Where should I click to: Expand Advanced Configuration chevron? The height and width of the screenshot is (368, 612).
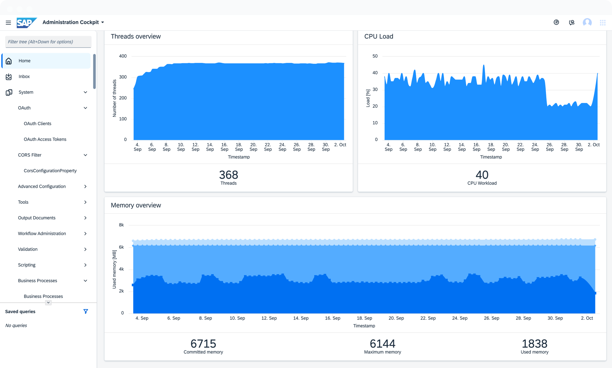[85, 187]
